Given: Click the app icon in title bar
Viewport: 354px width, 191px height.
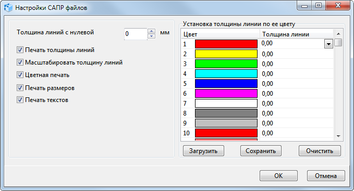Looking at the screenshot, I should tap(8, 8).
